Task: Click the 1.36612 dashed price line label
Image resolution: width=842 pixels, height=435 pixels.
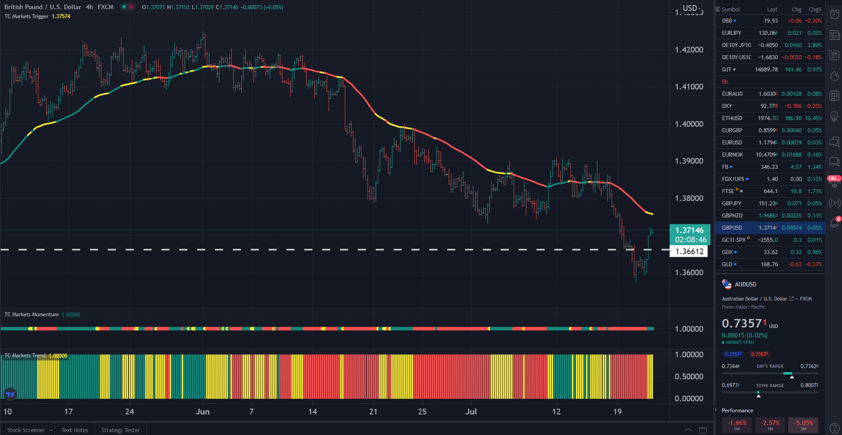Action: click(689, 251)
